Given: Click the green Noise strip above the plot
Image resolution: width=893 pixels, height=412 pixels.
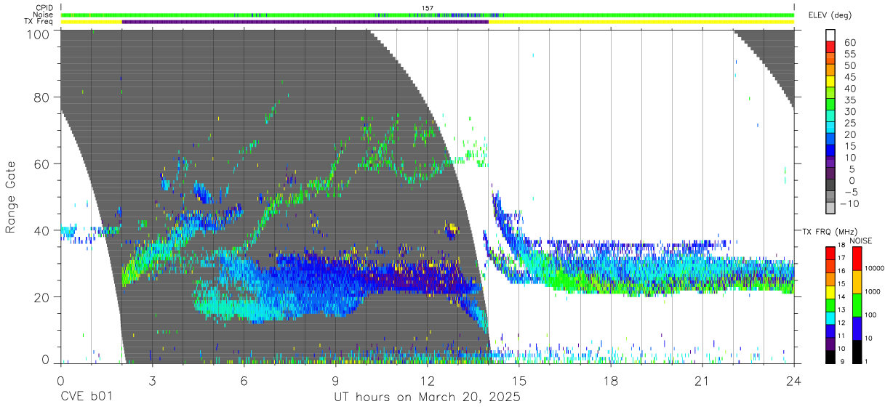Looking at the screenshot, I should pyautogui.click(x=428, y=15).
